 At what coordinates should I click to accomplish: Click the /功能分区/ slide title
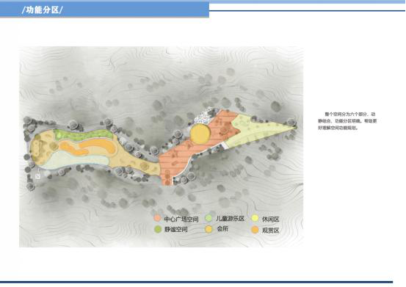click(42, 10)
